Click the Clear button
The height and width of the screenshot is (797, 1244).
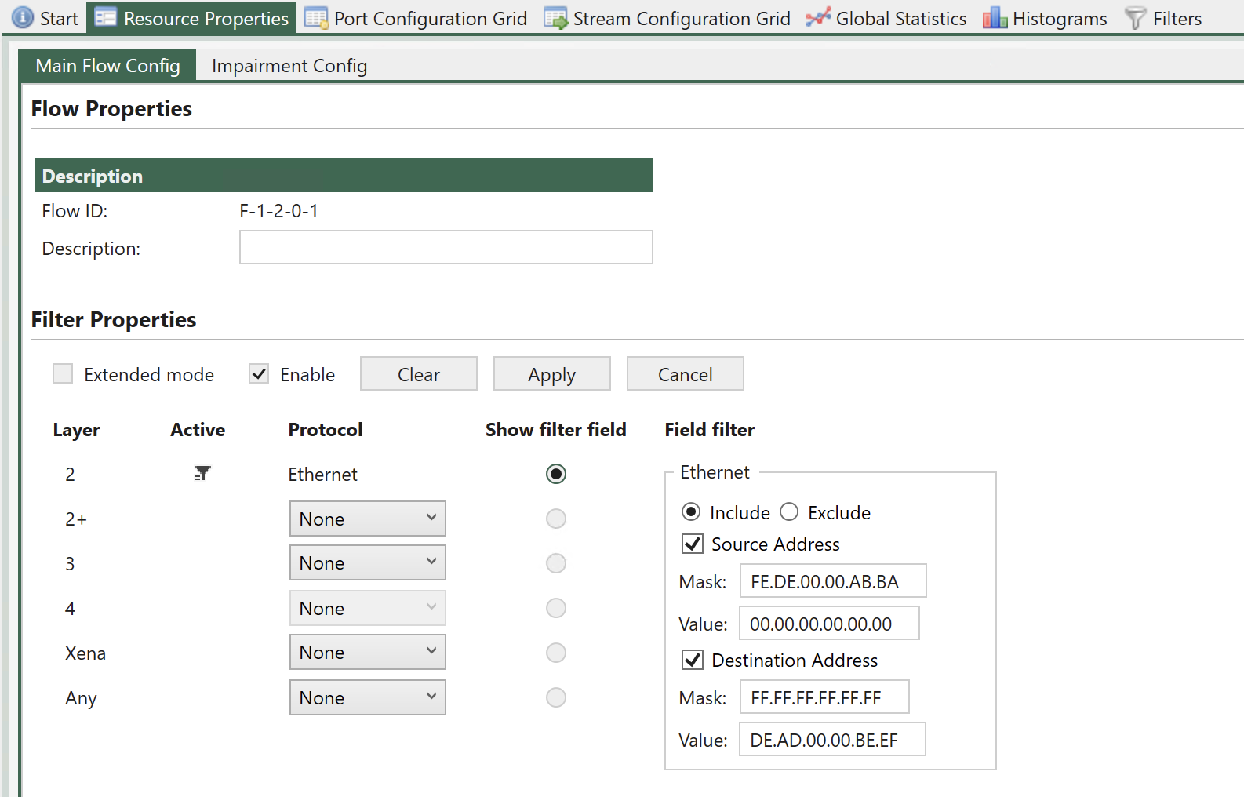(x=419, y=374)
